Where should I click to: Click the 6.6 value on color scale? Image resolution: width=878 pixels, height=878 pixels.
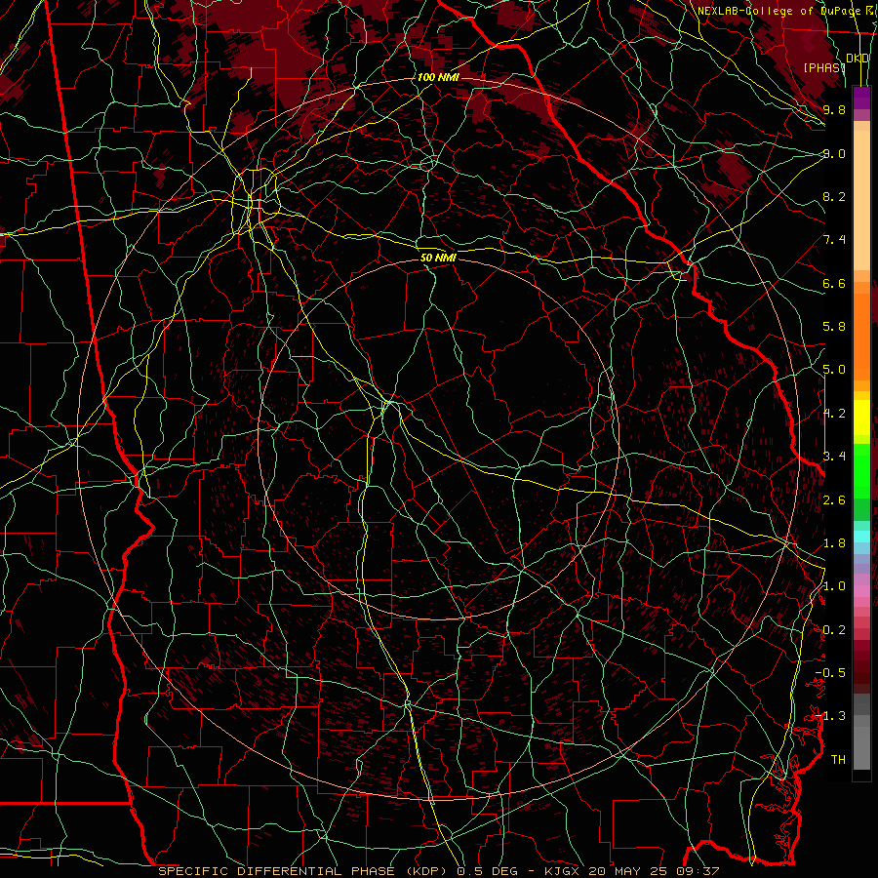click(834, 283)
